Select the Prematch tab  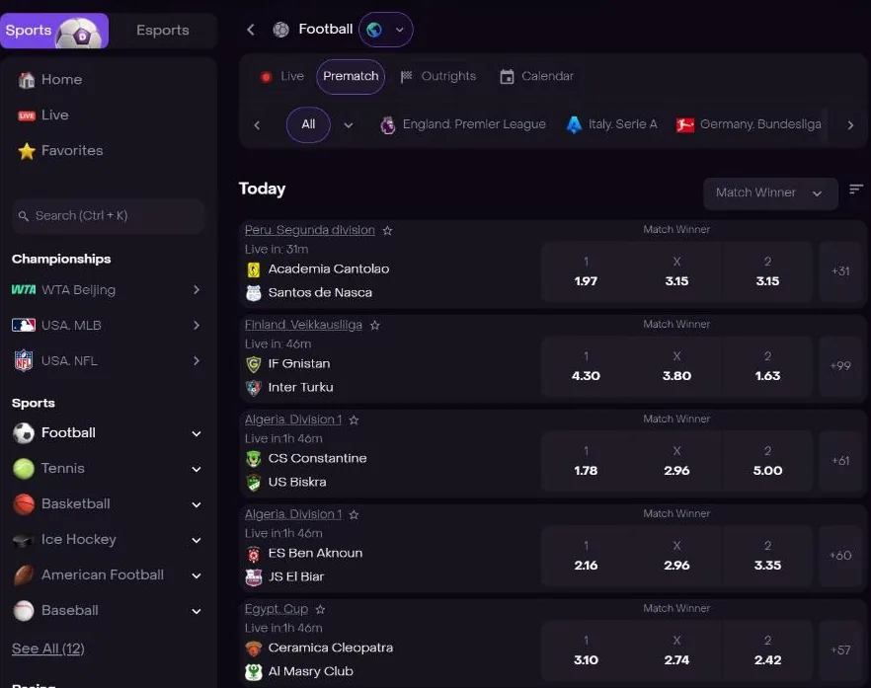pyautogui.click(x=351, y=77)
